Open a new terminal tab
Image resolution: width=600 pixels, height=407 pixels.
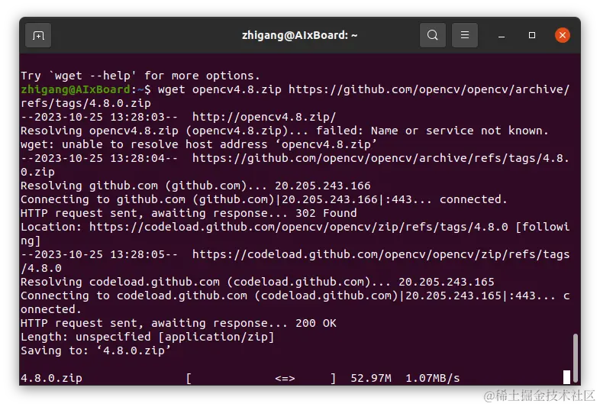(38, 35)
